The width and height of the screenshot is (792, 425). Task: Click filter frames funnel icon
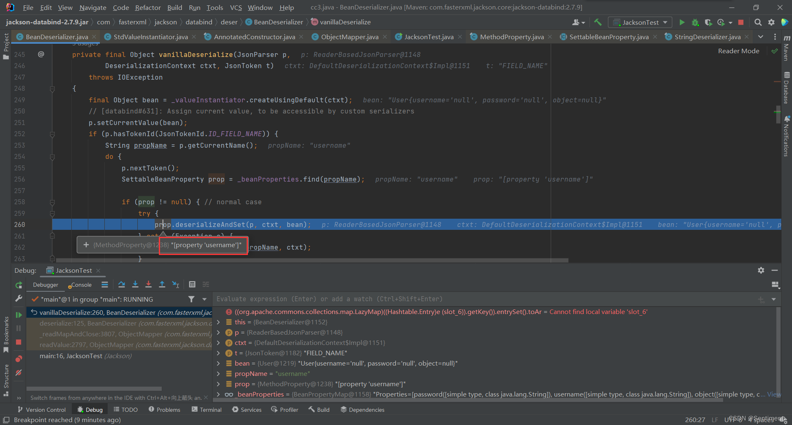point(191,299)
